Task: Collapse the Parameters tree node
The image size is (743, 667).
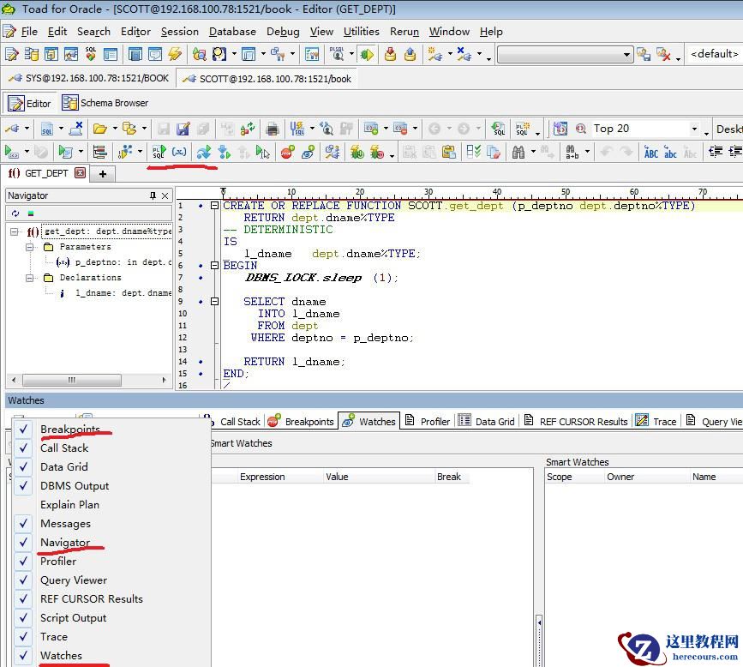Action: [x=30, y=247]
